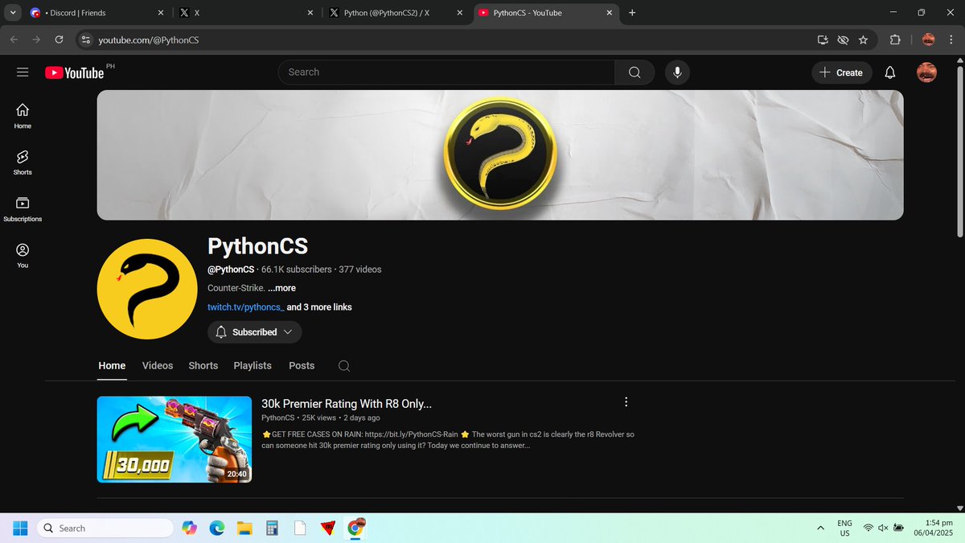Click the channel banner snake image

point(500,154)
